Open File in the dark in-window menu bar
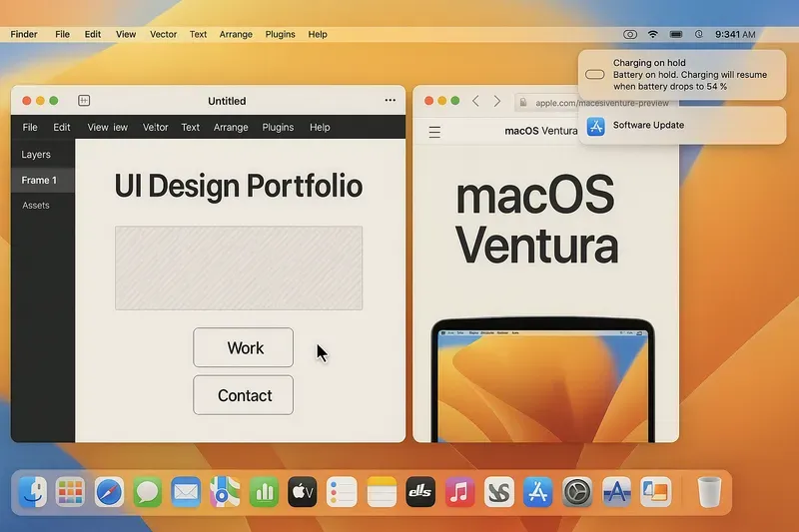Screen dimensions: 799x532 (x=30, y=128)
